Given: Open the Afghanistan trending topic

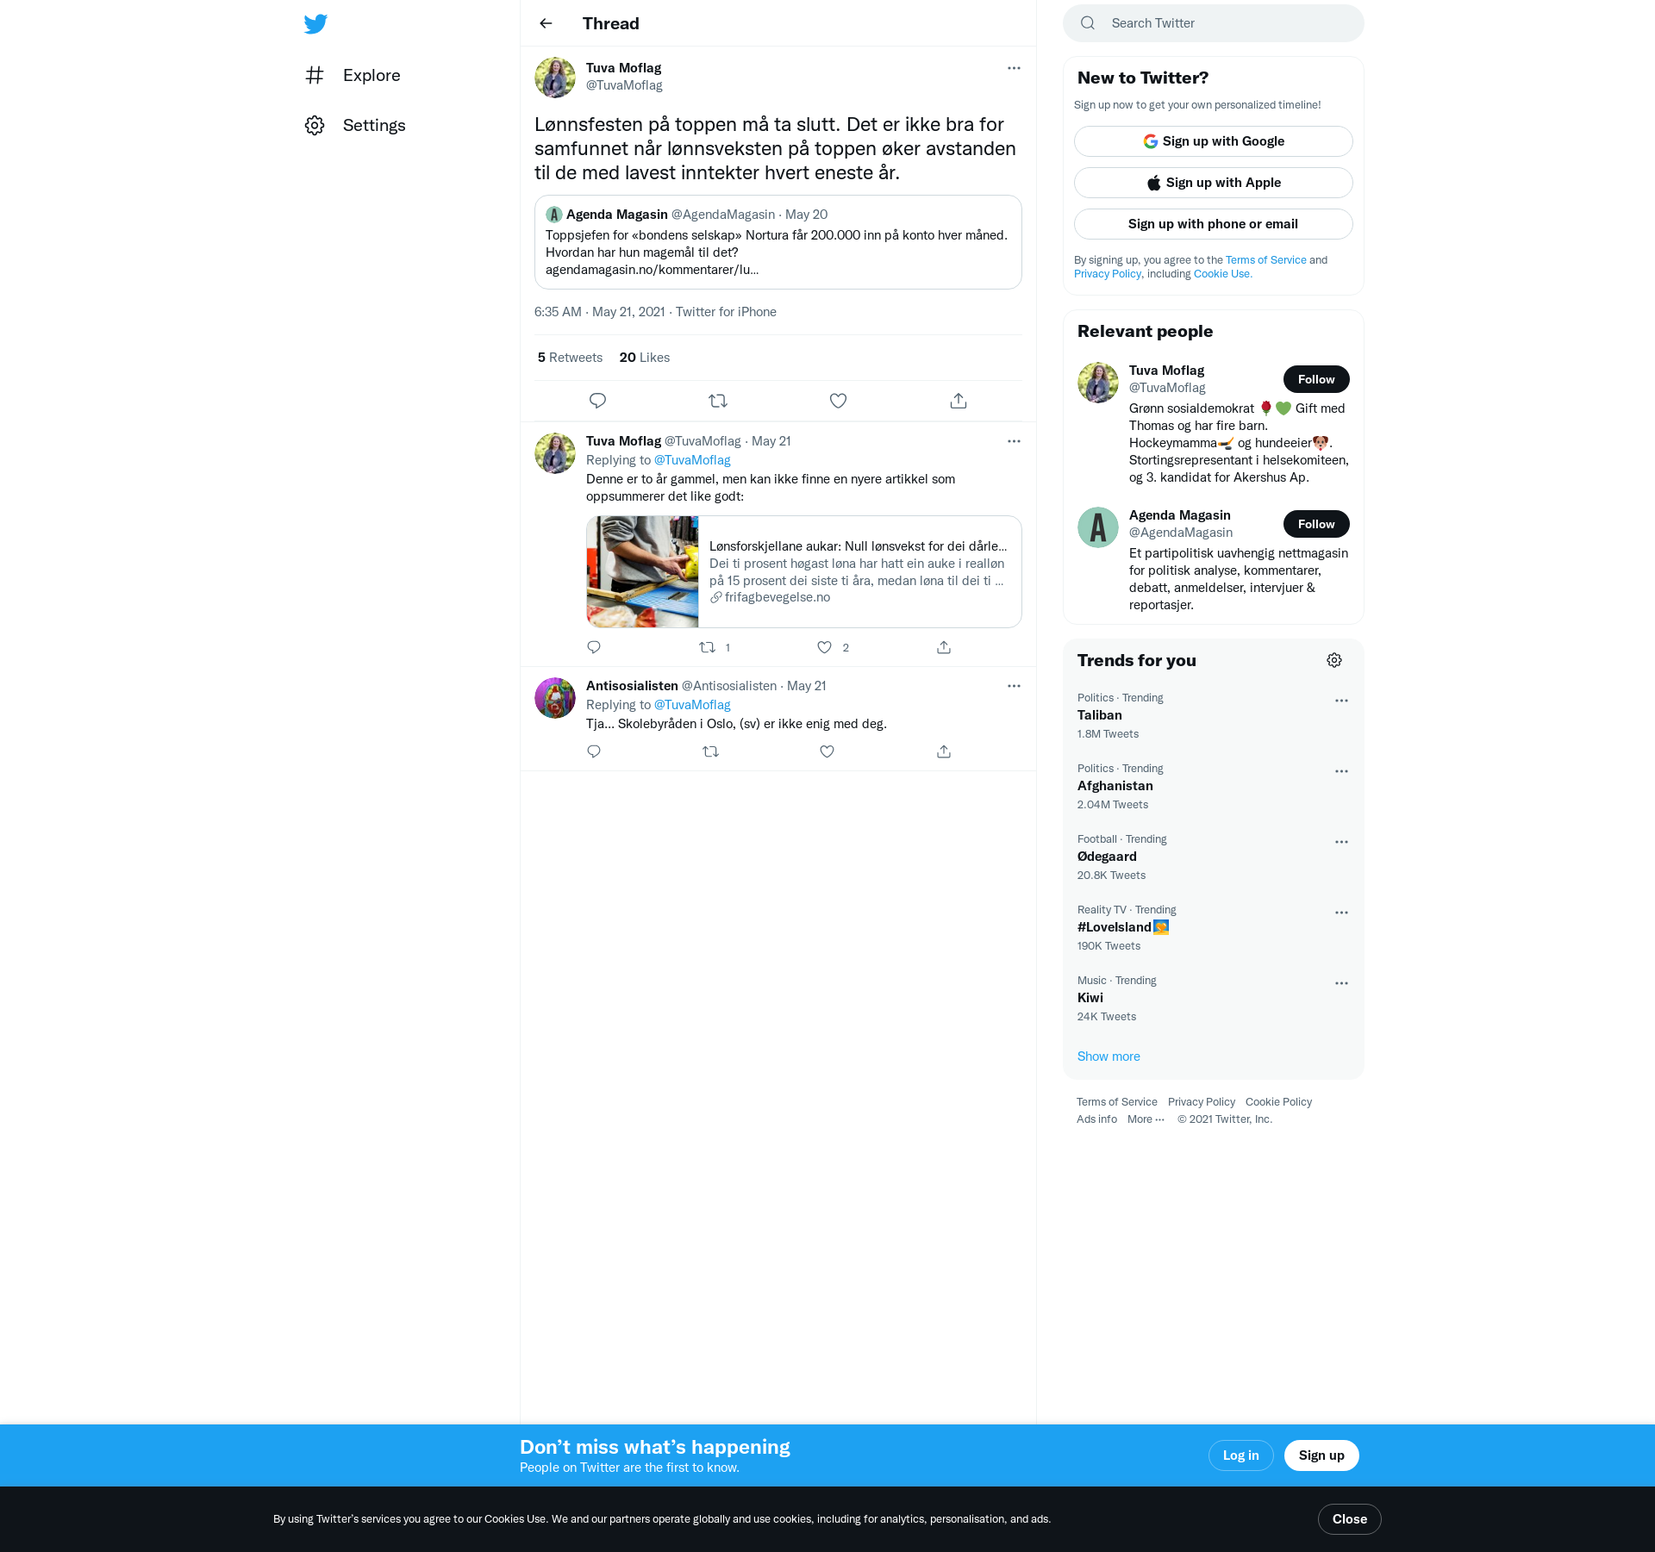Looking at the screenshot, I should pyautogui.click(x=1214, y=787).
